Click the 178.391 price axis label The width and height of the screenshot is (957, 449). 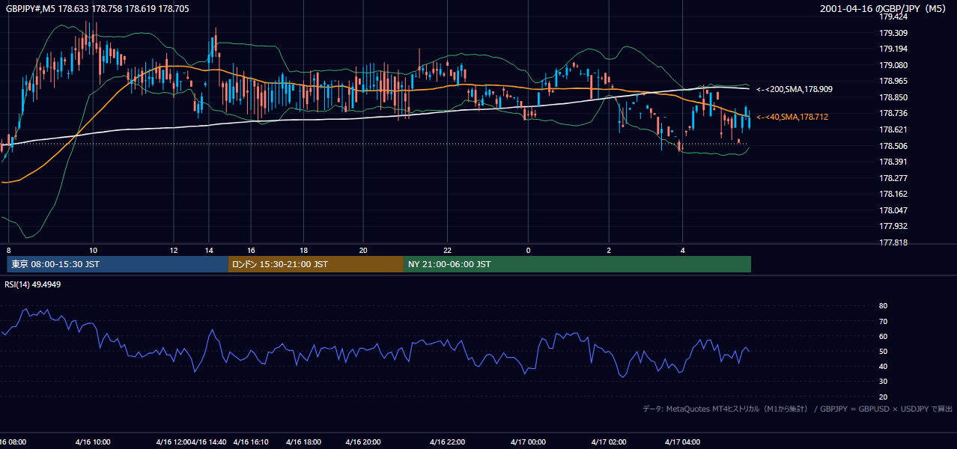893,162
